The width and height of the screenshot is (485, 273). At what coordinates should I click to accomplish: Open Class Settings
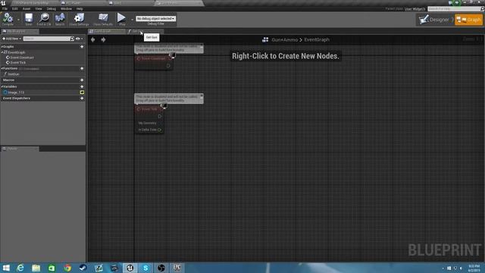click(x=79, y=19)
